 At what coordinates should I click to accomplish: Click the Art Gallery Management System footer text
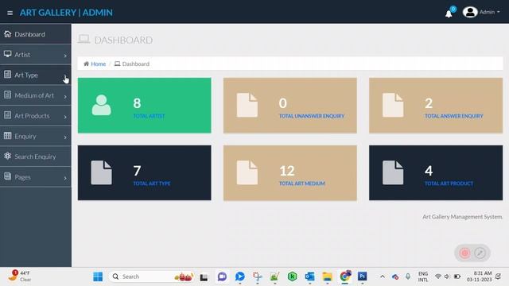pos(462,217)
